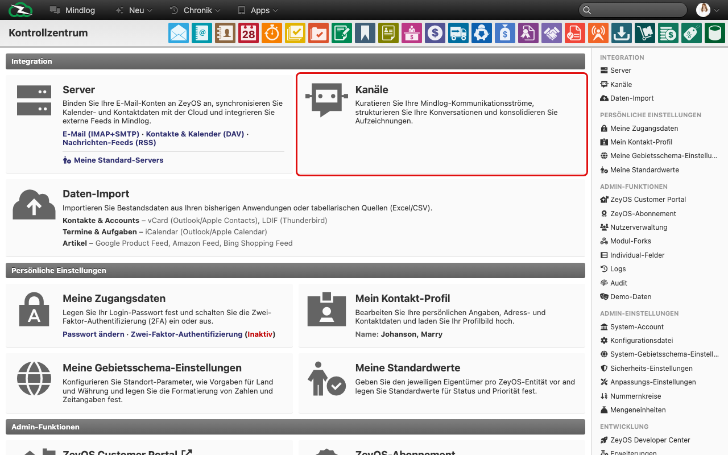Open the purple dollar coin icon

[x=435, y=33]
